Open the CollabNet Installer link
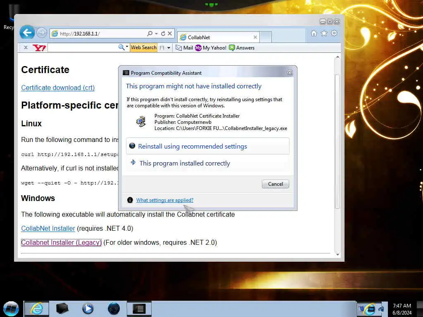The height and width of the screenshot is (317, 423). click(x=48, y=228)
